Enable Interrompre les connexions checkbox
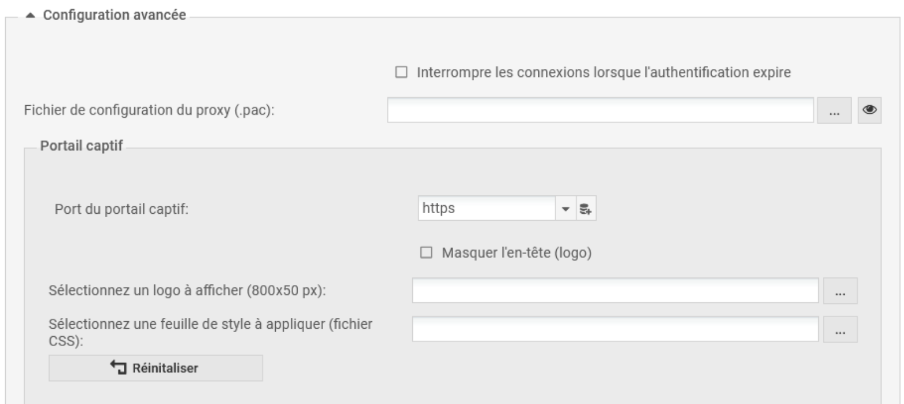 coord(401,72)
